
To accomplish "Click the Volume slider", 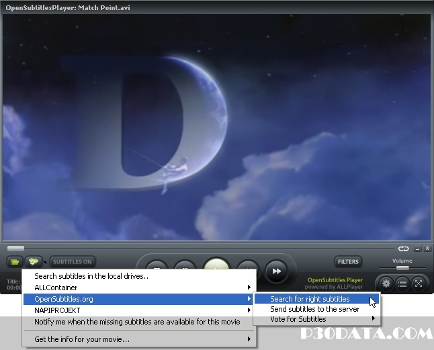I will 402,268.
